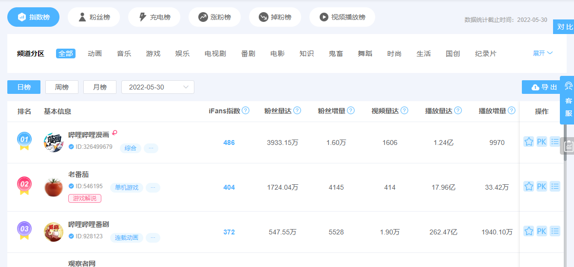This screenshot has height=267, width=574.
Task: Click the 单机游戏 tag on 老番茄
Action: 127,188
